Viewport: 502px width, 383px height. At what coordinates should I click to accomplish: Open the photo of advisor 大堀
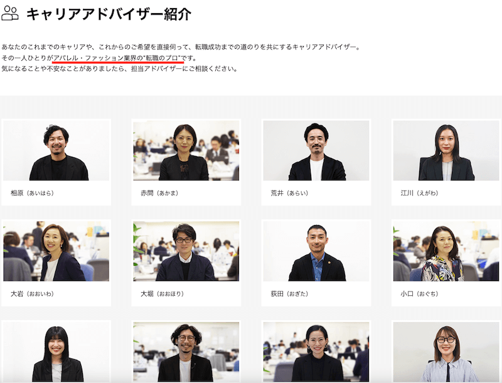coord(186,251)
